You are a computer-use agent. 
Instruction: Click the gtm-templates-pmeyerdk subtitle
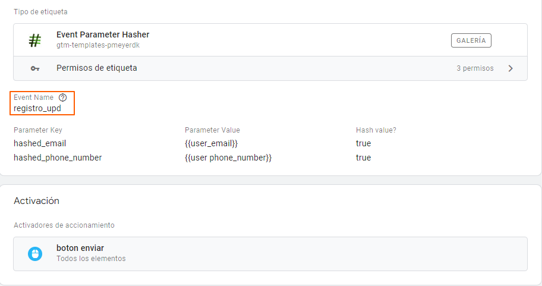coord(98,45)
